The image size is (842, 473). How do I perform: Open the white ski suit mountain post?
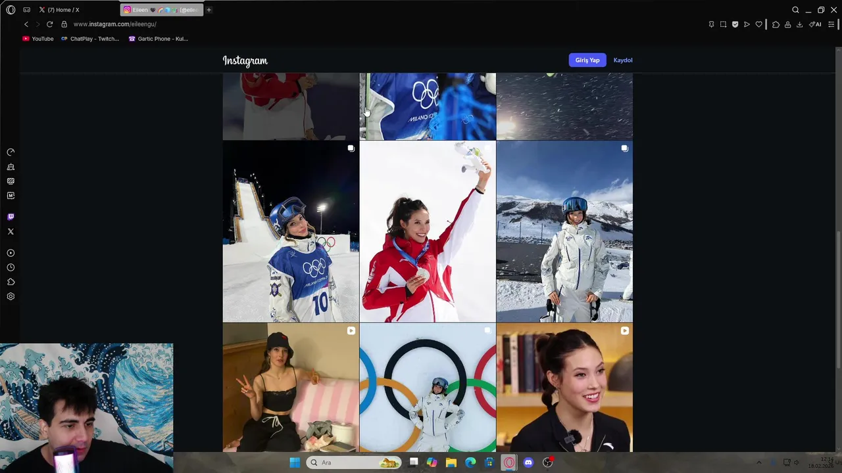pyautogui.click(x=564, y=231)
